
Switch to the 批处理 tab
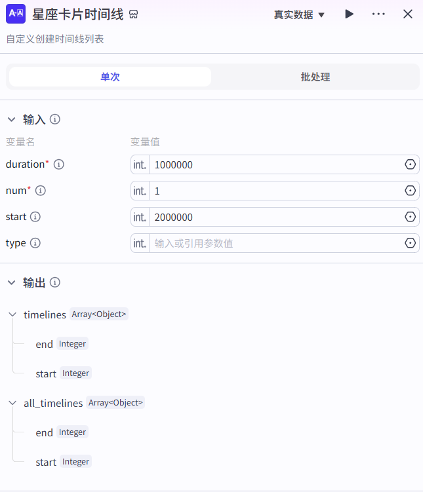(x=315, y=77)
